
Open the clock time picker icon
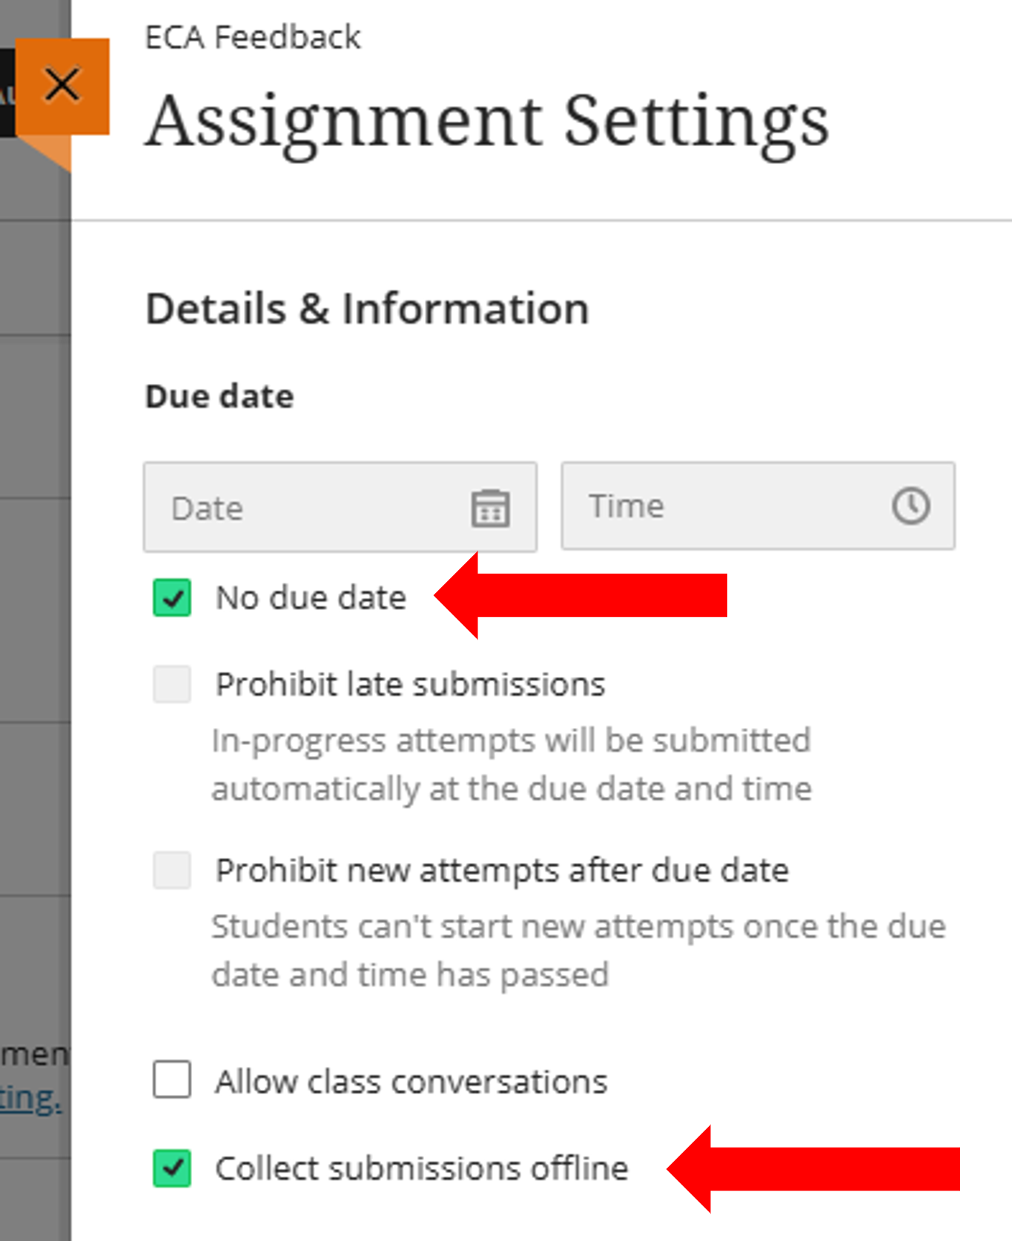[x=910, y=506]
